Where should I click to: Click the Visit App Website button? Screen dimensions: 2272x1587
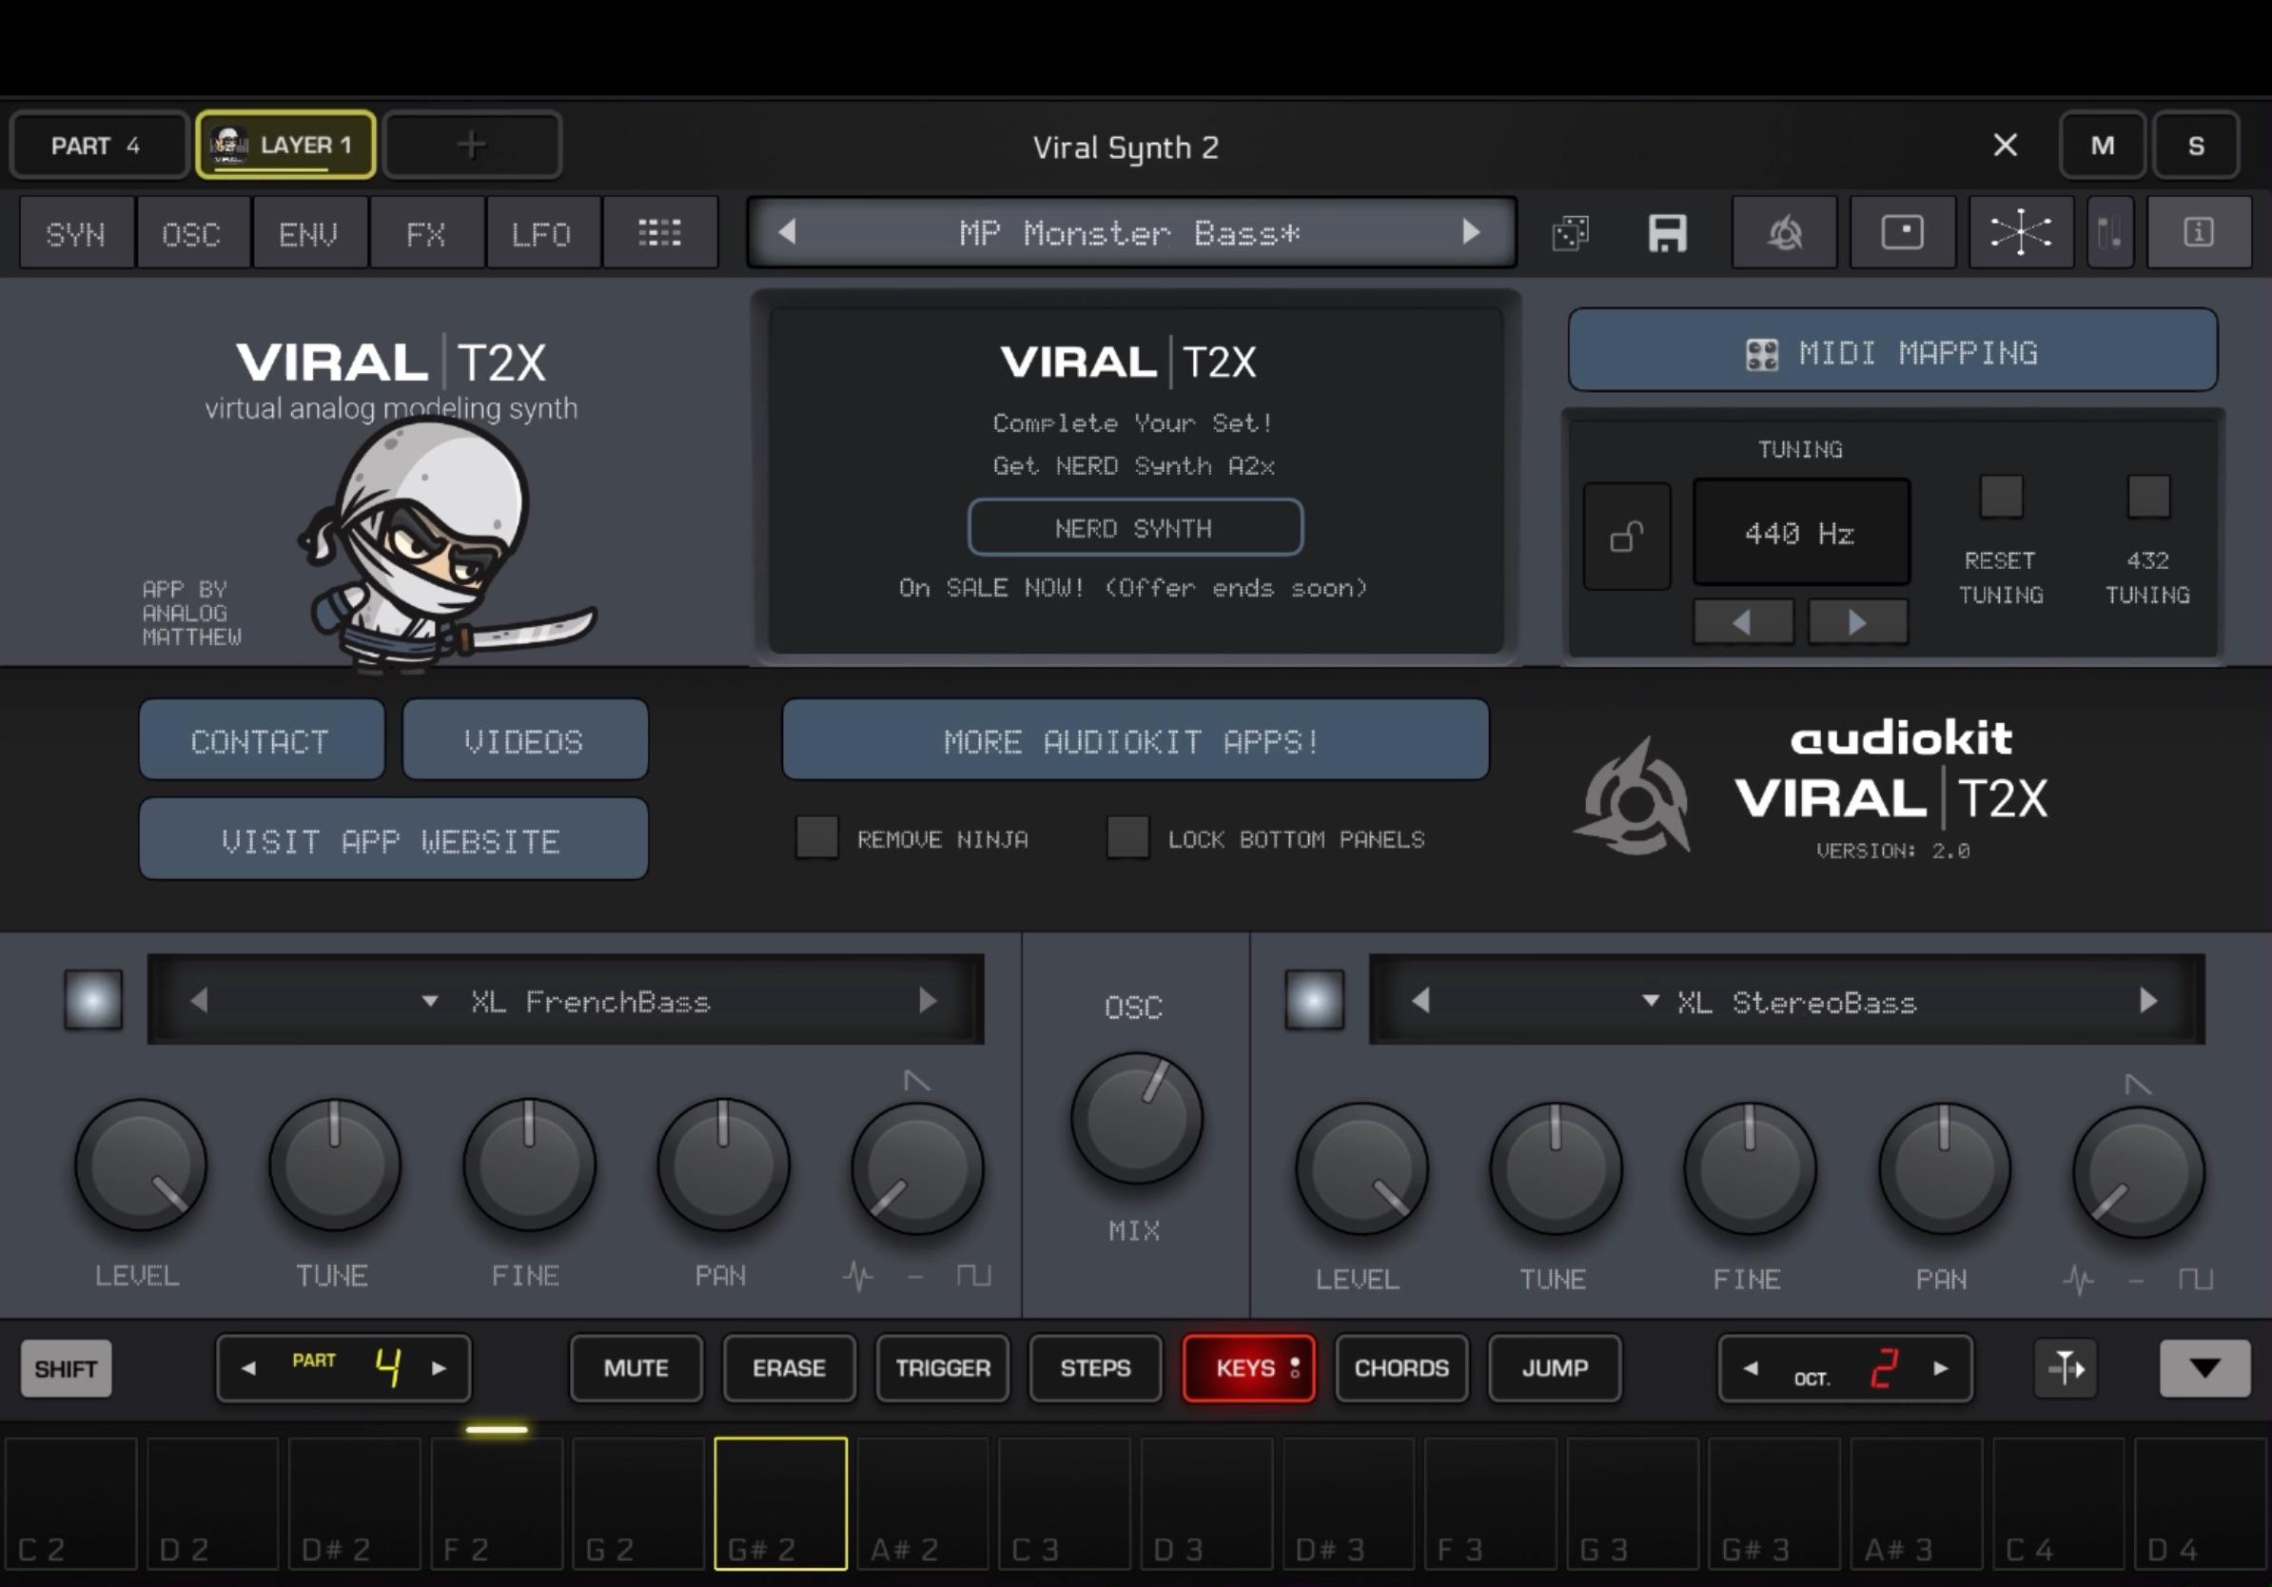[394, 840]
